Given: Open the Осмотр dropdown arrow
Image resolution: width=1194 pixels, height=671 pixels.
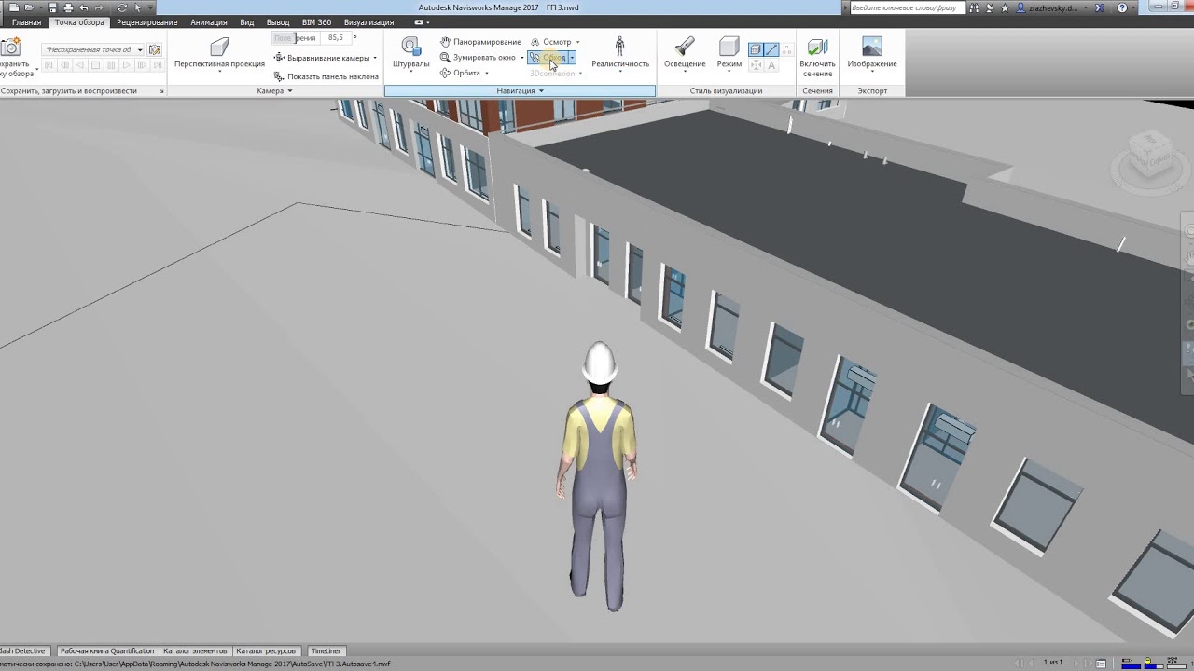Looking at the screenshot, I should (x=577, y=42).
